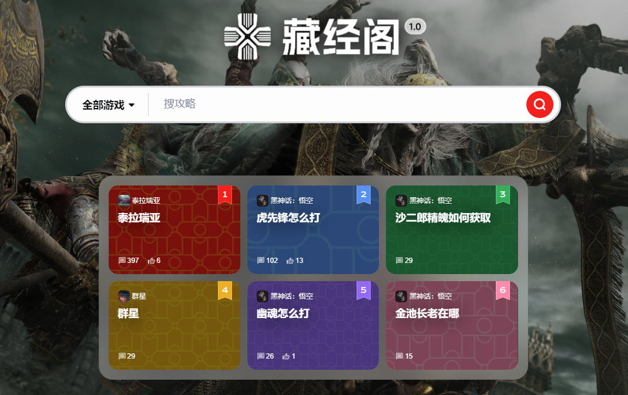Screen dimensions: 628x395
Task: Click the comment icon showing 397
Action: [x=122, y=261]
